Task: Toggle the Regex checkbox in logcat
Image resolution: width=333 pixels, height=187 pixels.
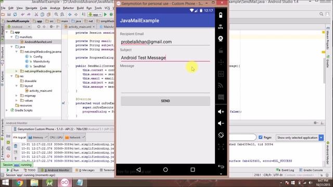Action: pyautogui.click(x=261, y=137)
